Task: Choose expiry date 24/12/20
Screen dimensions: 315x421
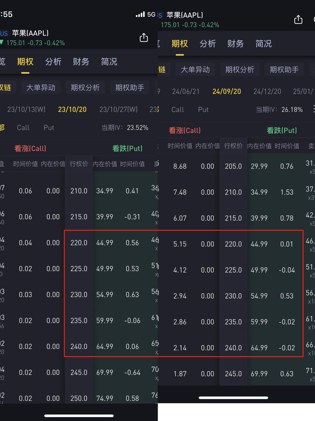Action: tap(267, 91)
